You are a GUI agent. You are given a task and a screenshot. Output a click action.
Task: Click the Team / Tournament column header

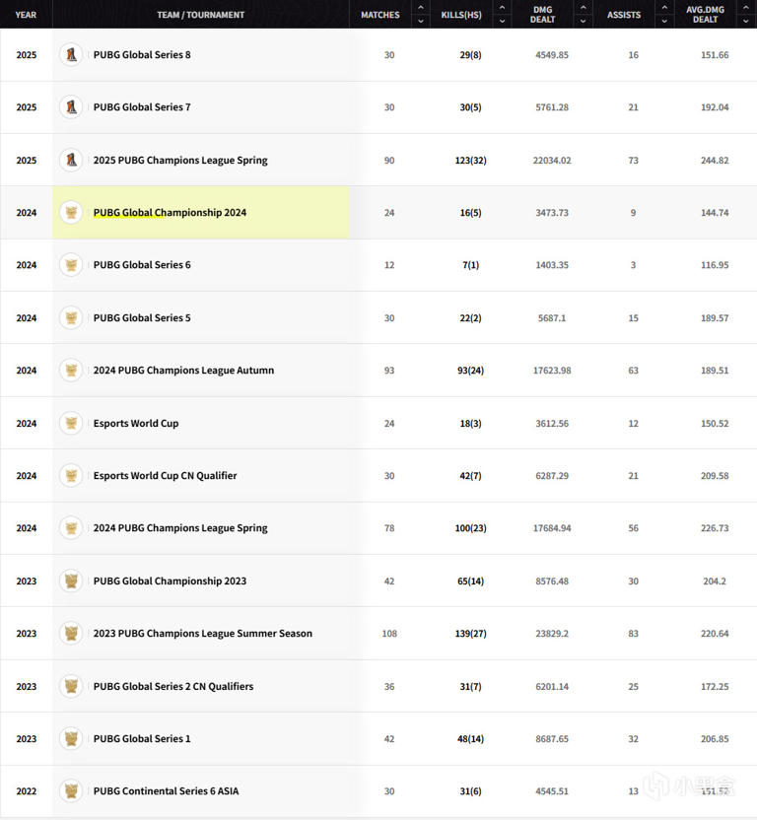200,15
